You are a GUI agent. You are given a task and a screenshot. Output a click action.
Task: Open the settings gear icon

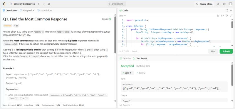point(224,4)
